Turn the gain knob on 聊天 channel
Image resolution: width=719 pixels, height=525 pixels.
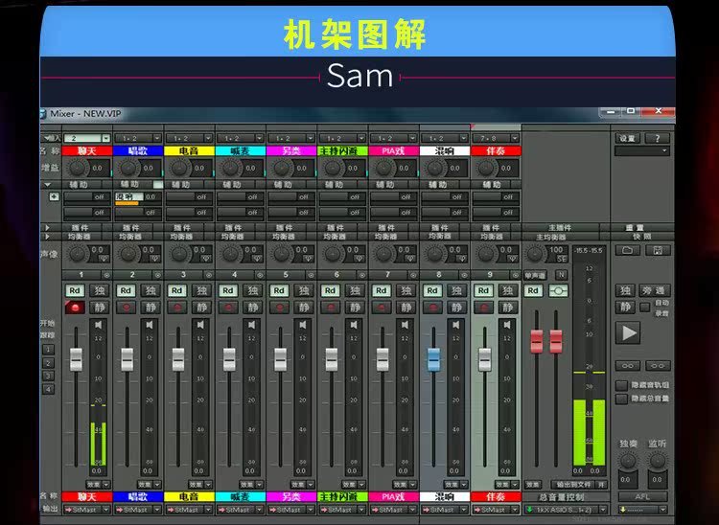click(x=77, y=168)
